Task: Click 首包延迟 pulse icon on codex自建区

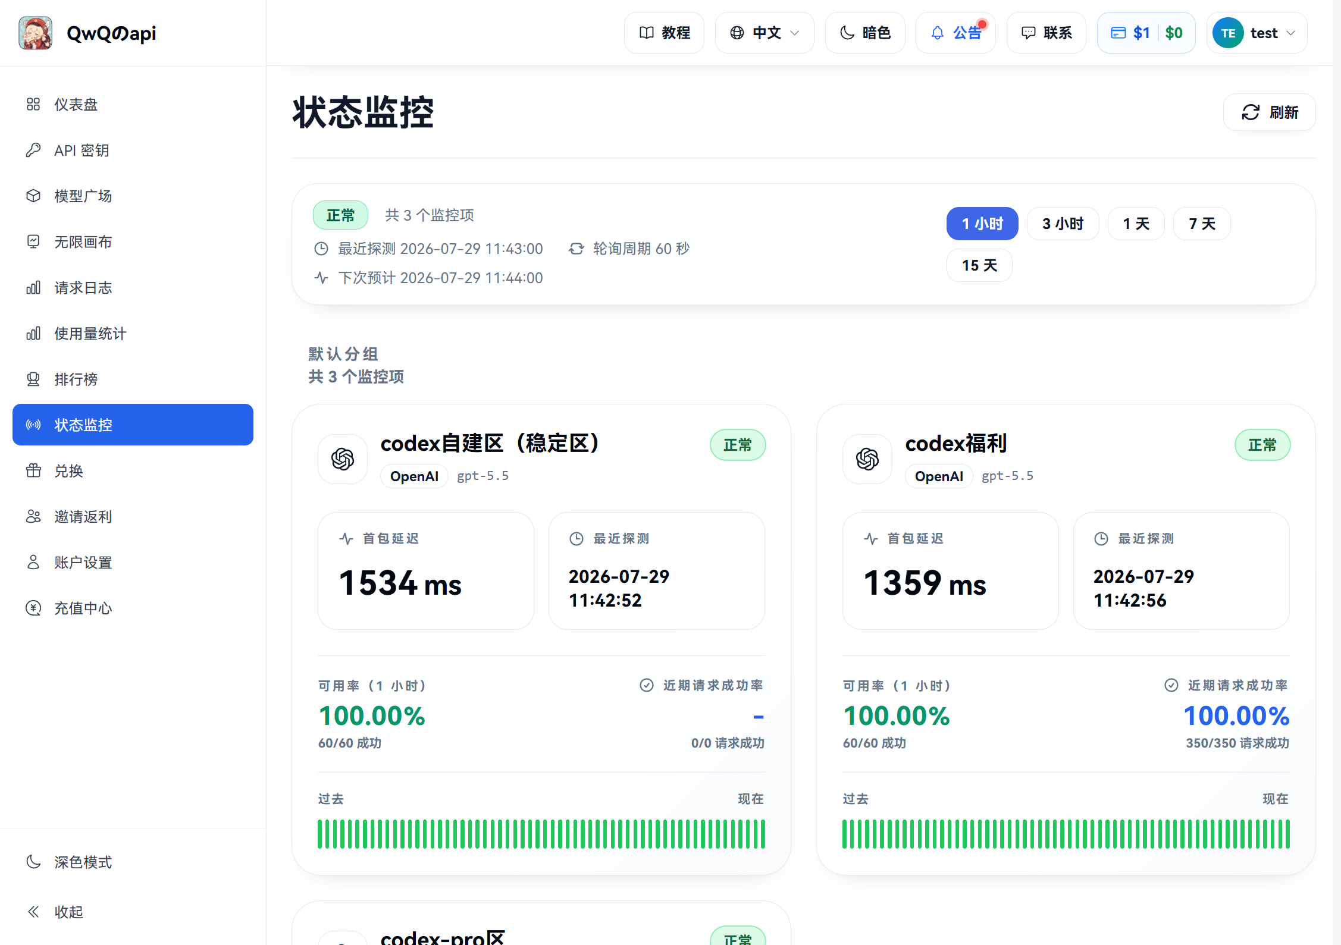Action: coord(346,539)
